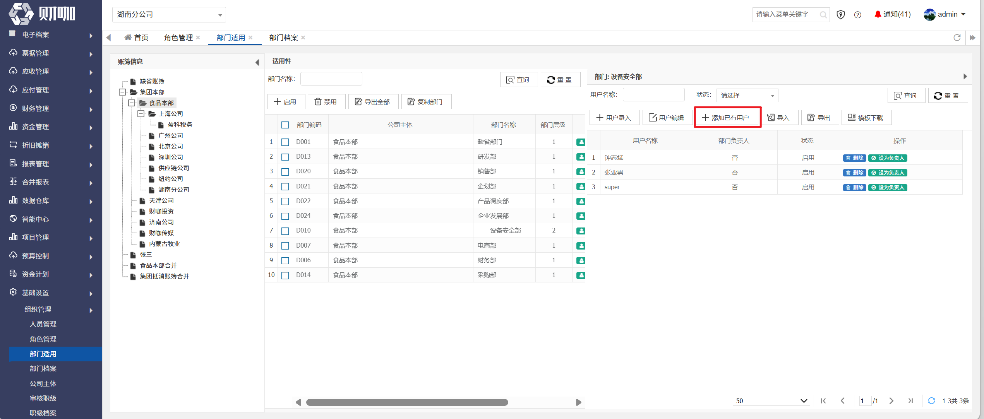Collapse the 账簿信息 panel arrow

[x=257, y=62]
